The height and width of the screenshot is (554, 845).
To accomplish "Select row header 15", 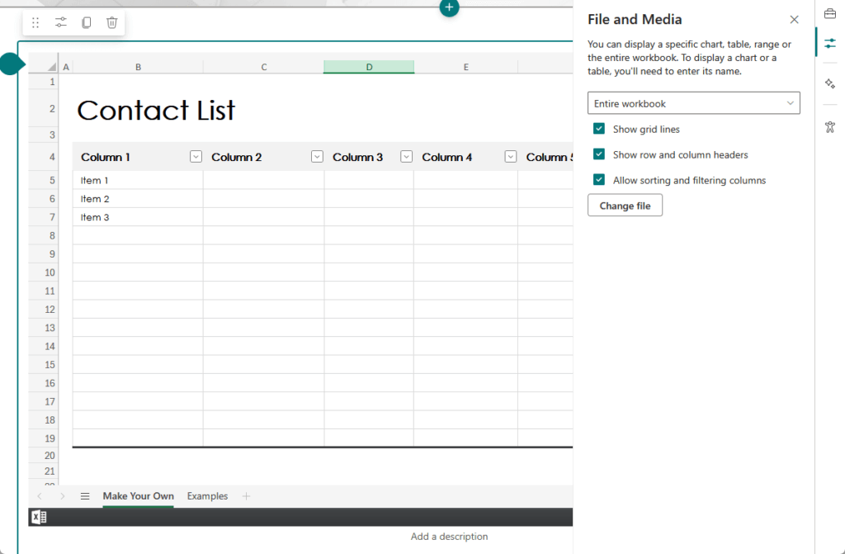I will click(x=44, y=365).
